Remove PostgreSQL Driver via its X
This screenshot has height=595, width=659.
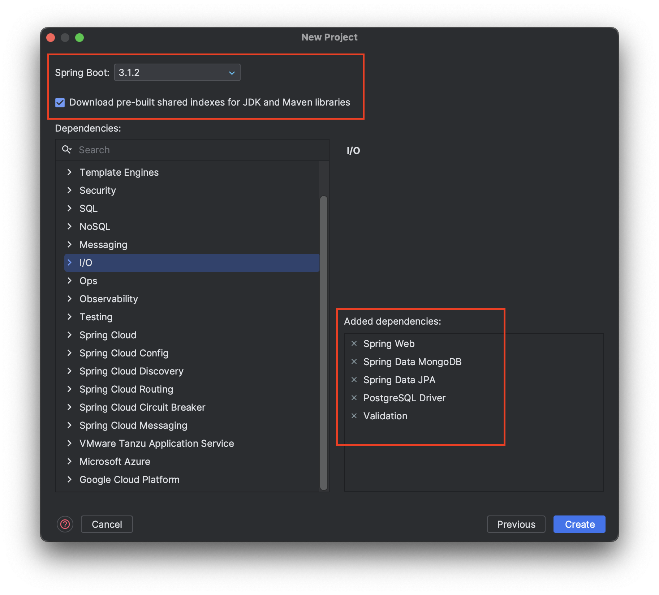tap(354, 398)
